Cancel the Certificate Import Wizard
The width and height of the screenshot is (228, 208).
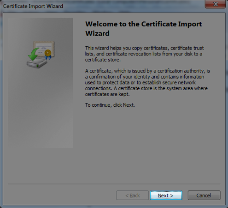pos(204,195)
